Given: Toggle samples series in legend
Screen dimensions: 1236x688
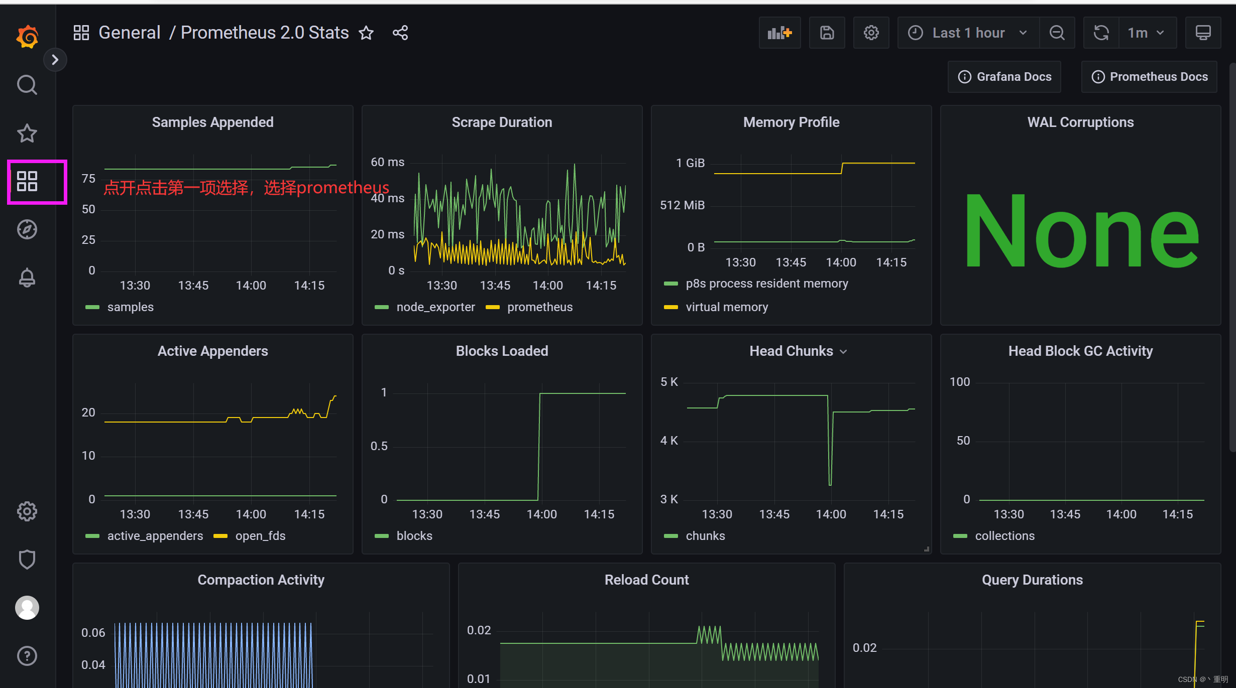Looking at the screenshot, I should click(131, 307).
